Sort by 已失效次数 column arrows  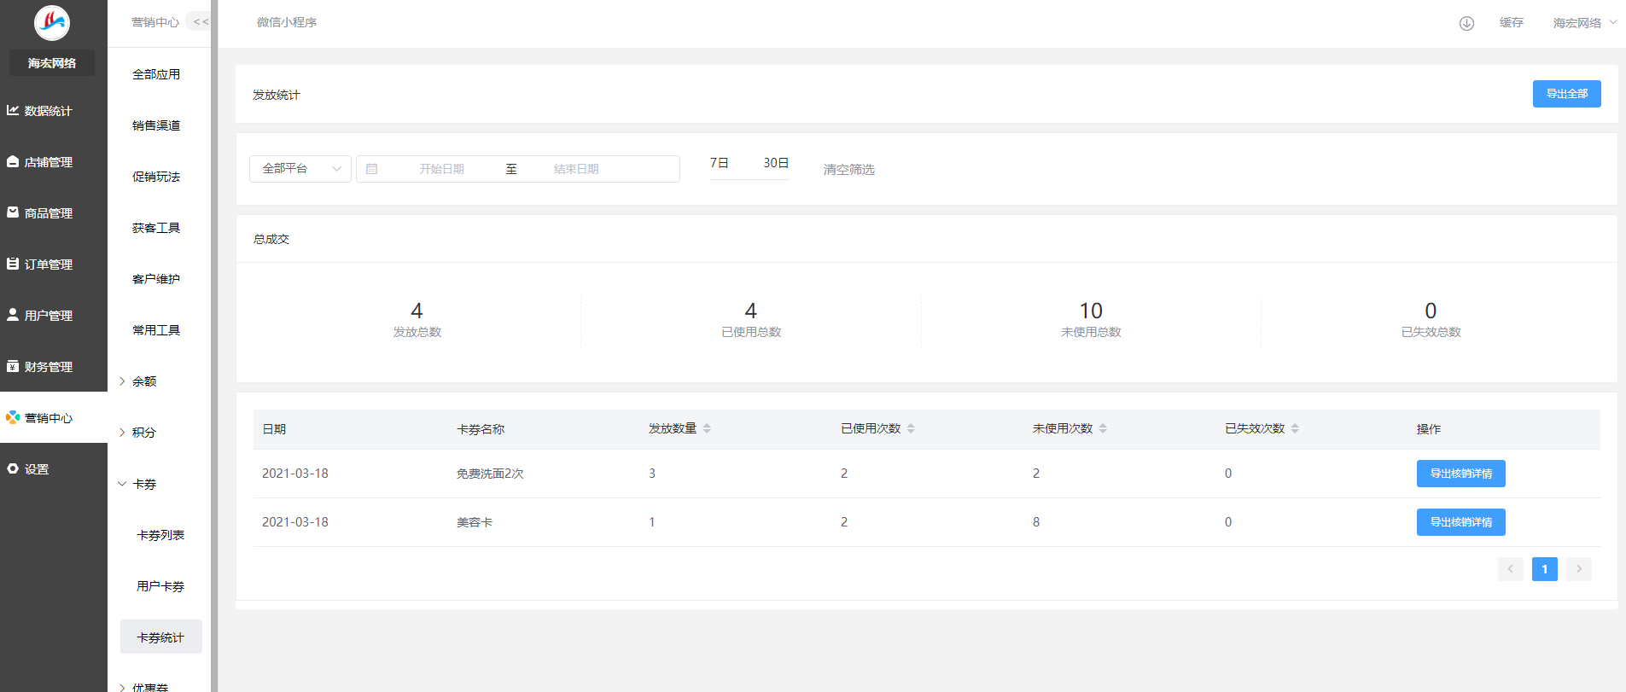pos(1295,428)
